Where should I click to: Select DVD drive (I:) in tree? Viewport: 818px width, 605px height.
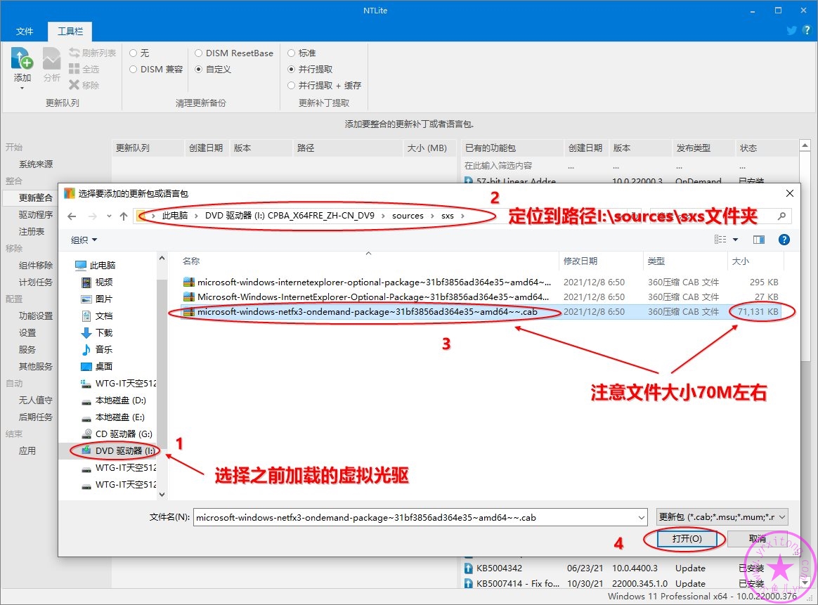[x=119, y=450]
